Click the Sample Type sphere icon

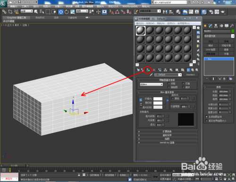click(x=198, y=28)
